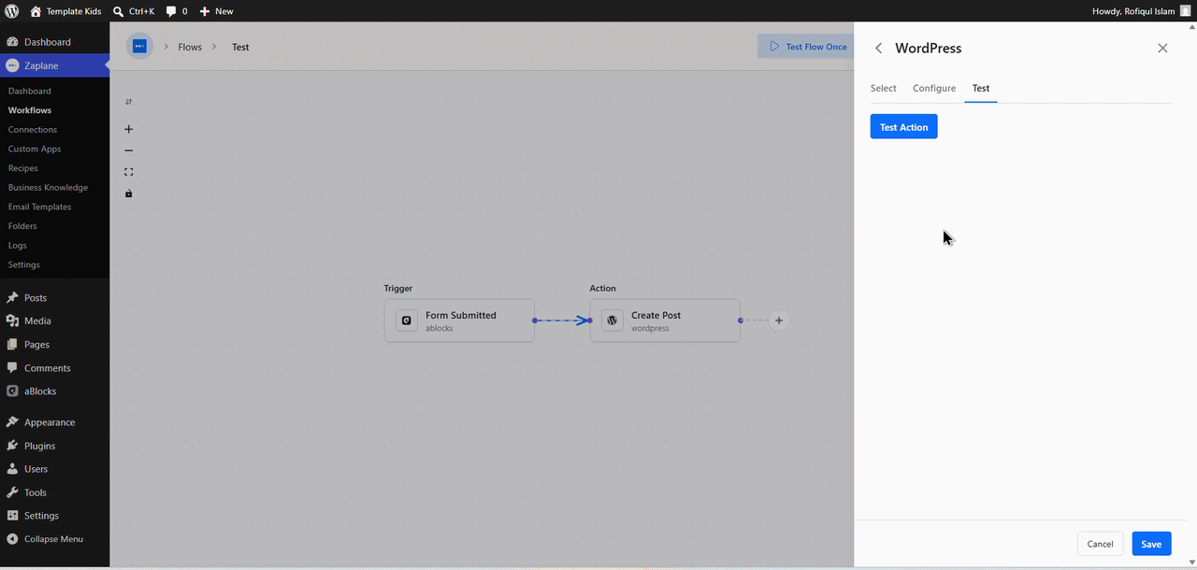Select the Create Post action node

click(665, 321)
